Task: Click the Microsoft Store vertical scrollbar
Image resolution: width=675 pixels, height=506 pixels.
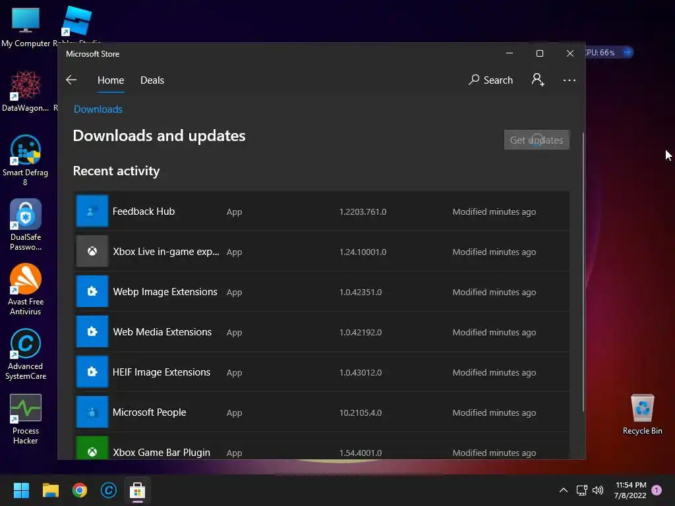Action: (583, 272)
